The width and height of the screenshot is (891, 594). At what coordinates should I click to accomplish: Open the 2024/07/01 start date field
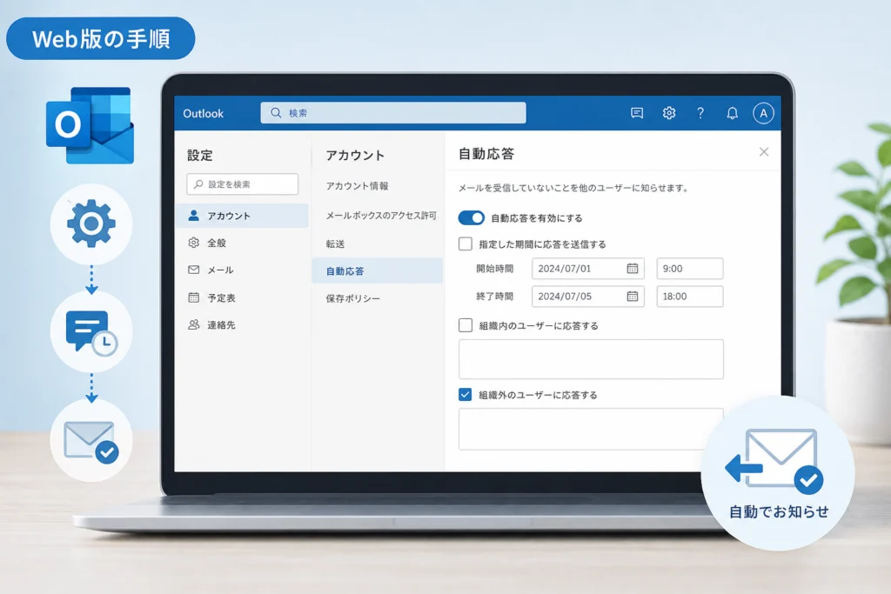pos(588,269)
